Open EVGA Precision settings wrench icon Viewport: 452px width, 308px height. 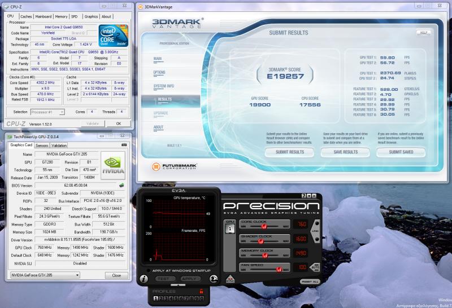[214, 278]
